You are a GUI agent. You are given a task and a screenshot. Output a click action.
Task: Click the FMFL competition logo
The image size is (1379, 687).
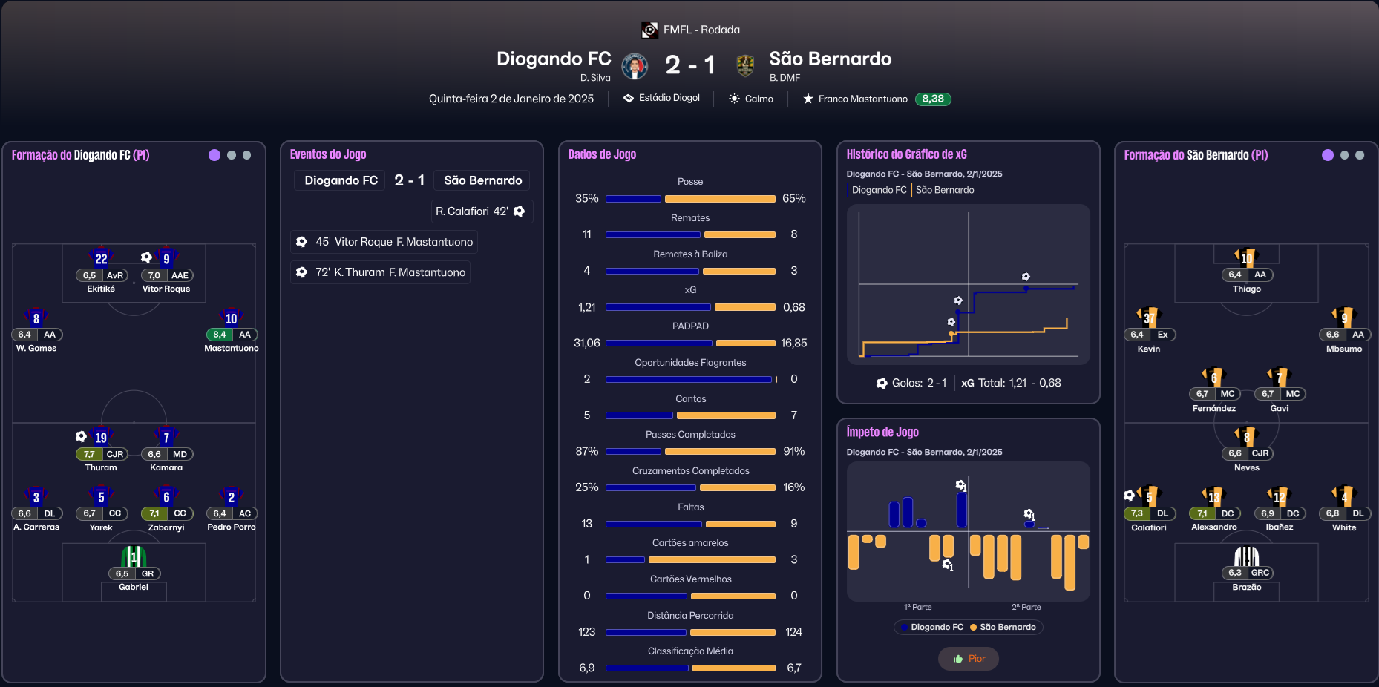pos(649,30)
